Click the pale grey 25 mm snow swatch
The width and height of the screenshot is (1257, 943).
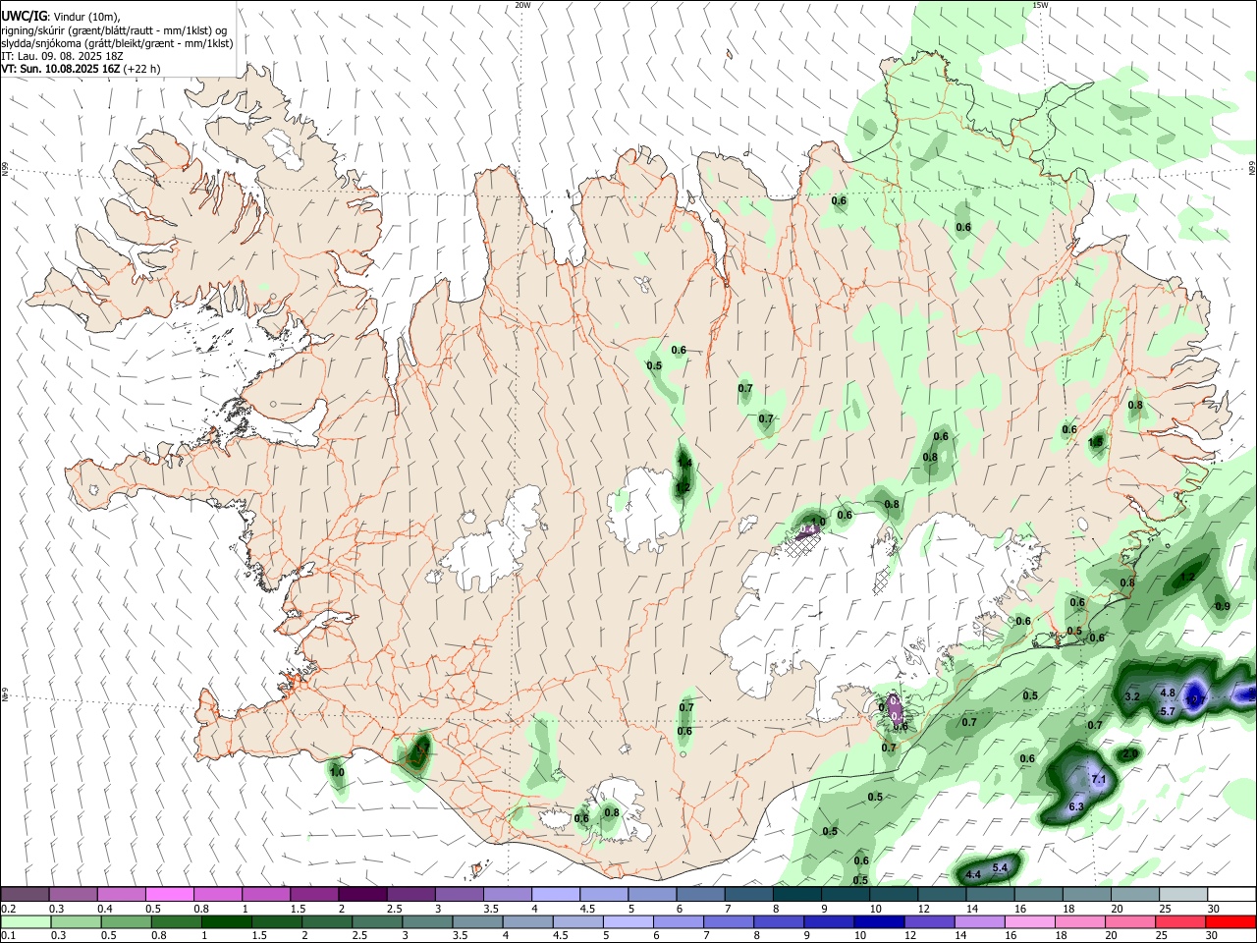point(1182,895)
